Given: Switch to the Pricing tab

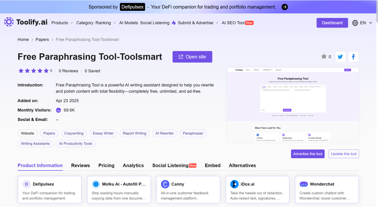Looking at the screenshot, I should pos(106,166).
